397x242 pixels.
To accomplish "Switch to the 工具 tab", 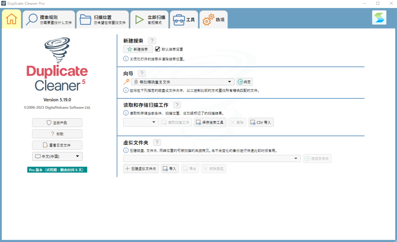I will click(184, 20).
